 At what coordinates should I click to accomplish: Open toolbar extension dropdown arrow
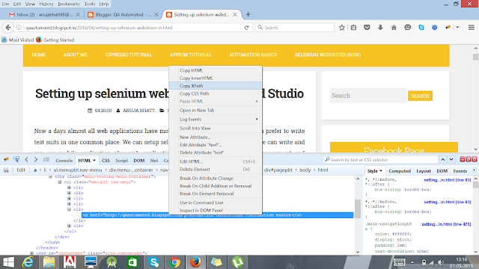(x=457, y=28)
